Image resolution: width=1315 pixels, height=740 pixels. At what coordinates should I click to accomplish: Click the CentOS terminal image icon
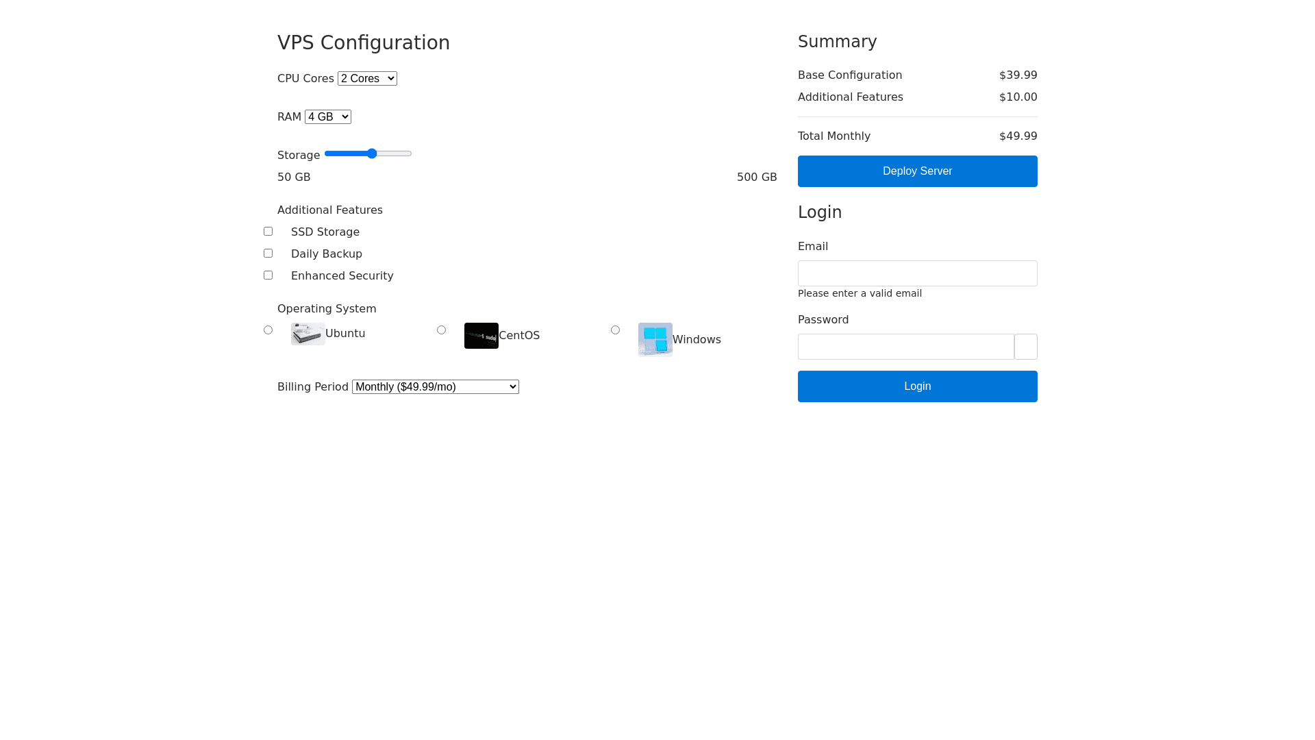tap(481, 336)
